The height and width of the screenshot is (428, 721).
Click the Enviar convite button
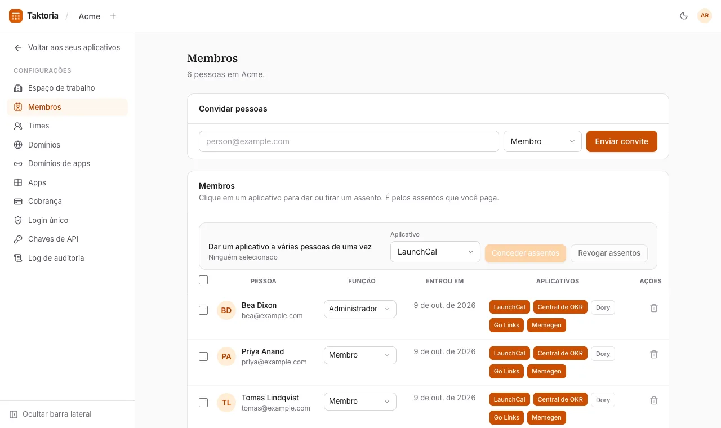click(x=622, y=141)
